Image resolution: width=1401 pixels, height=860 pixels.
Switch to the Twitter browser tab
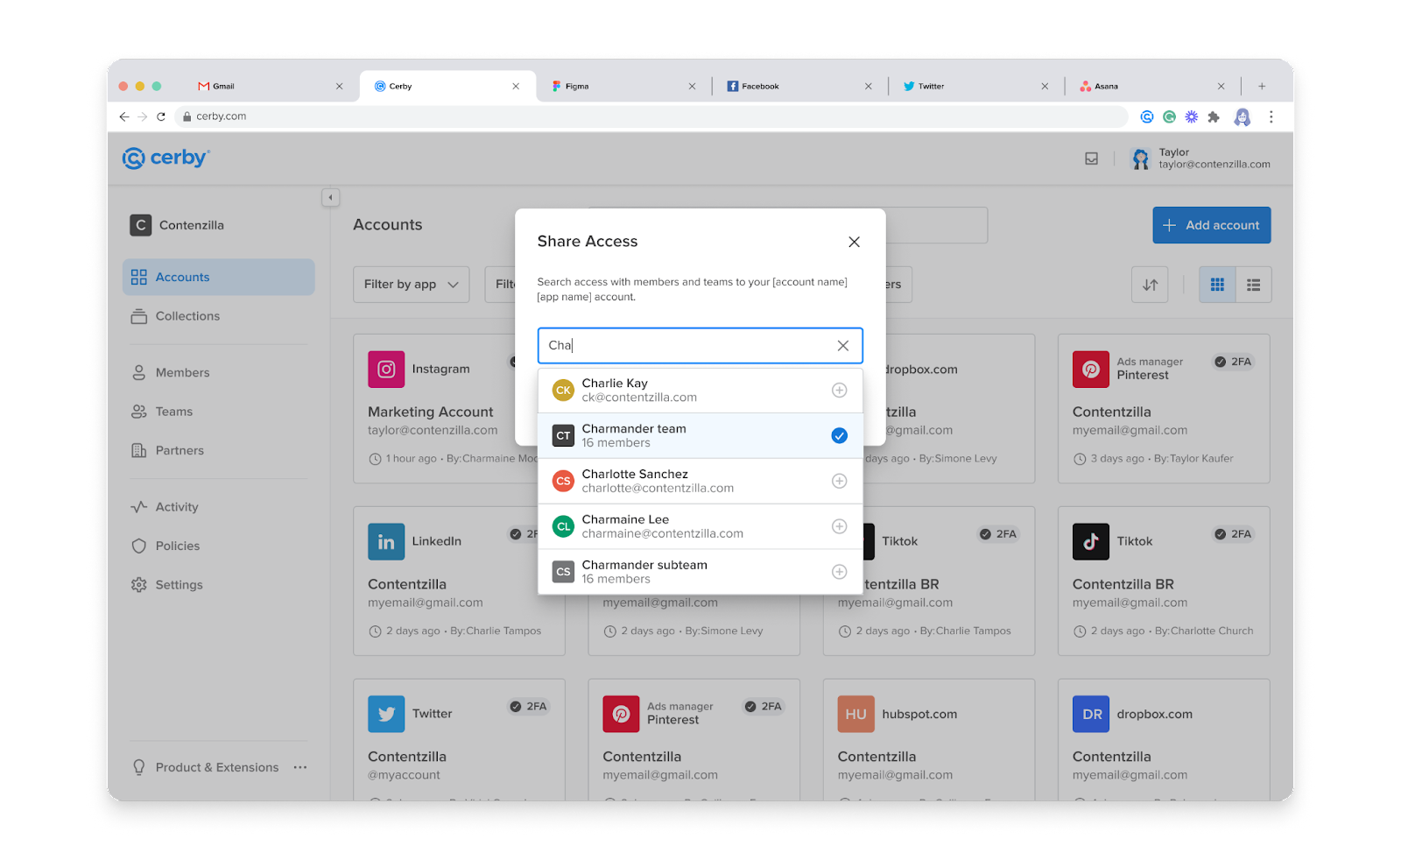pos(975,87)
